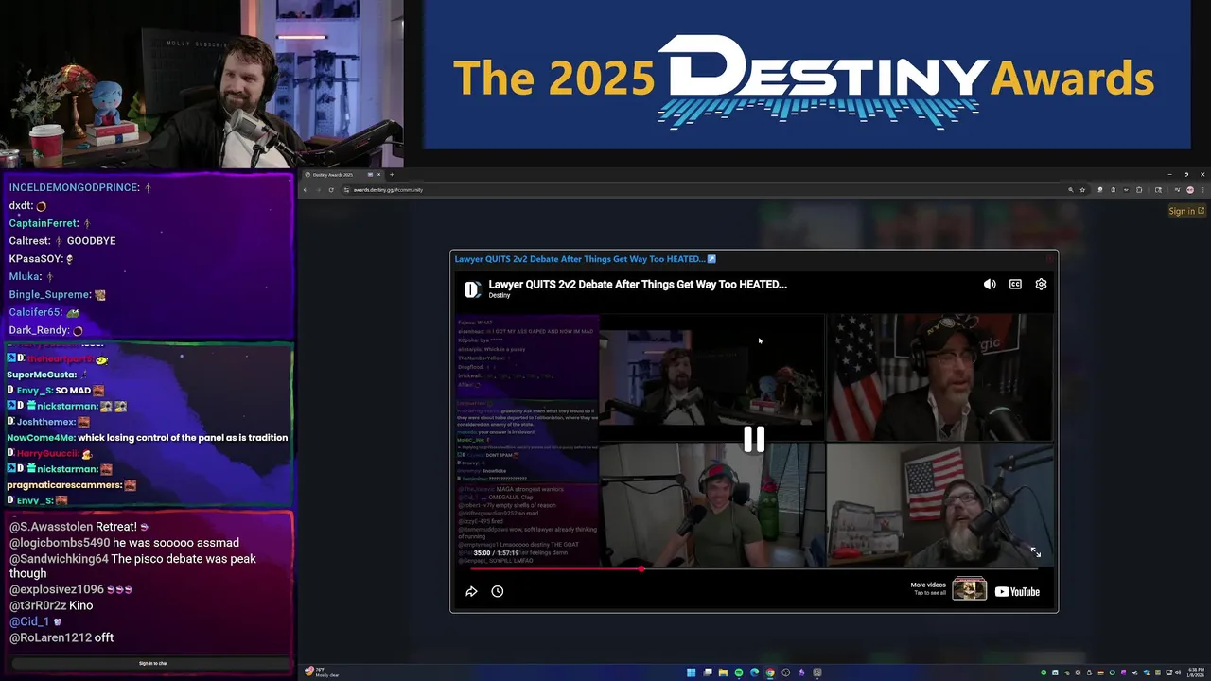Open a new browser tab
1211x681 pixels.
tap(392, 174)
